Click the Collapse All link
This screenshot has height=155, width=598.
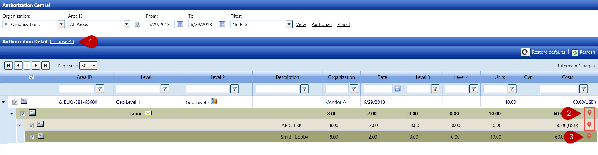[62, 42]
